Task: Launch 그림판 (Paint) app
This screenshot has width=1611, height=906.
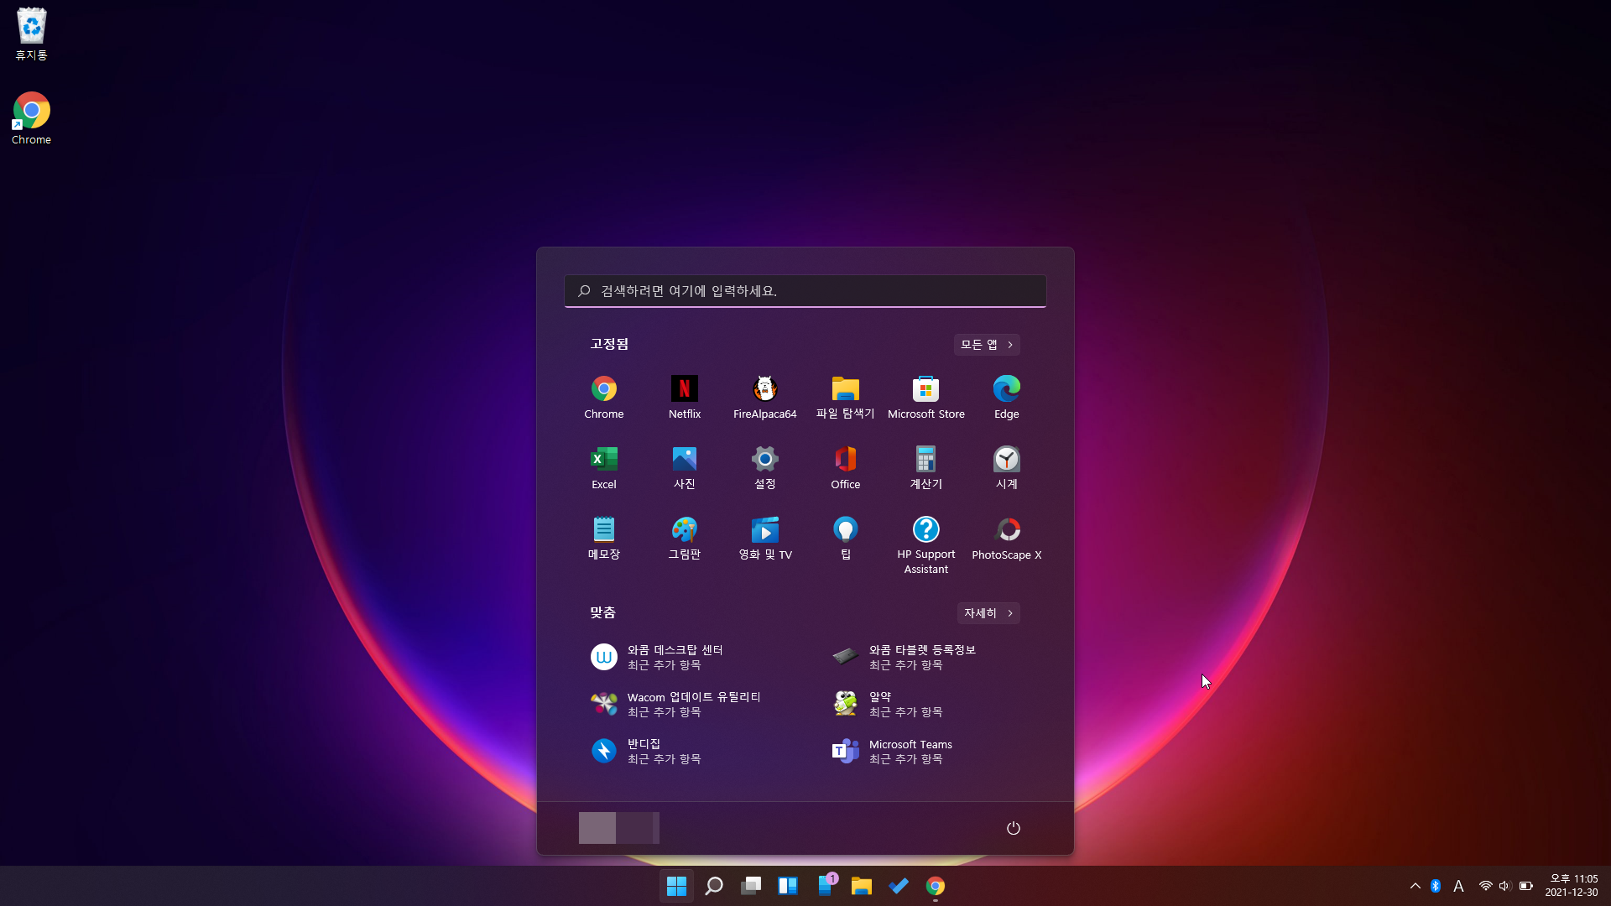Action: [684, 537]
